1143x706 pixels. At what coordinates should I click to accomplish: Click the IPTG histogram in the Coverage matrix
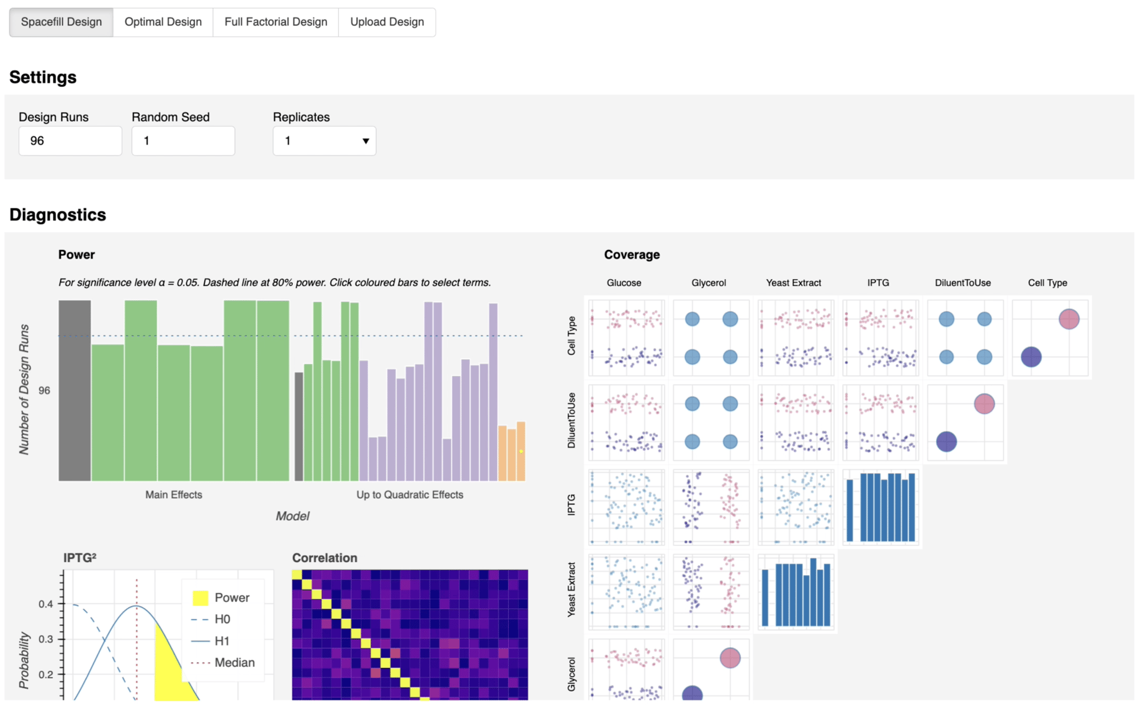tap(880, 507)
